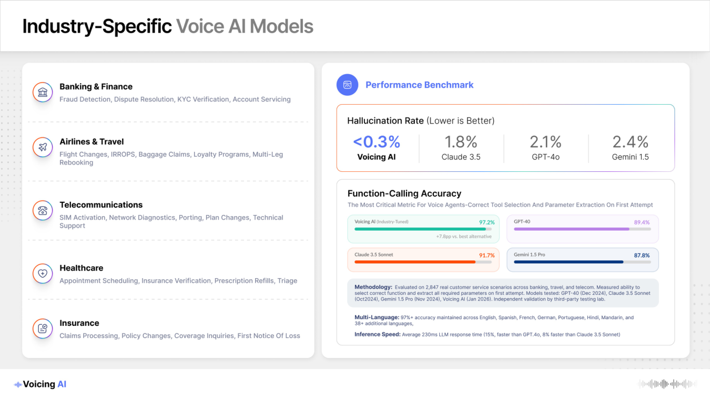Image resolution: width=710 pixels, height=399 pixels.
Task: Click the Multi-Language label
Action: coord(377,318)
